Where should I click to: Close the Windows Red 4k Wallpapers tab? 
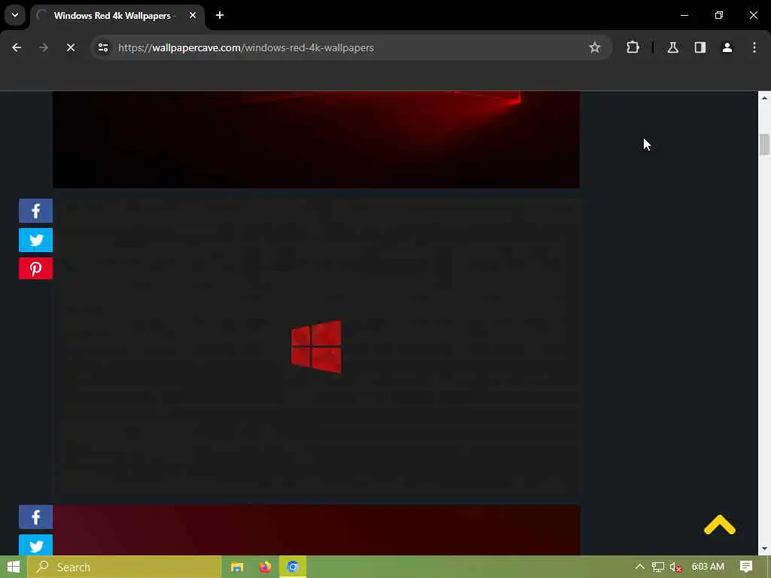[193, 15]
